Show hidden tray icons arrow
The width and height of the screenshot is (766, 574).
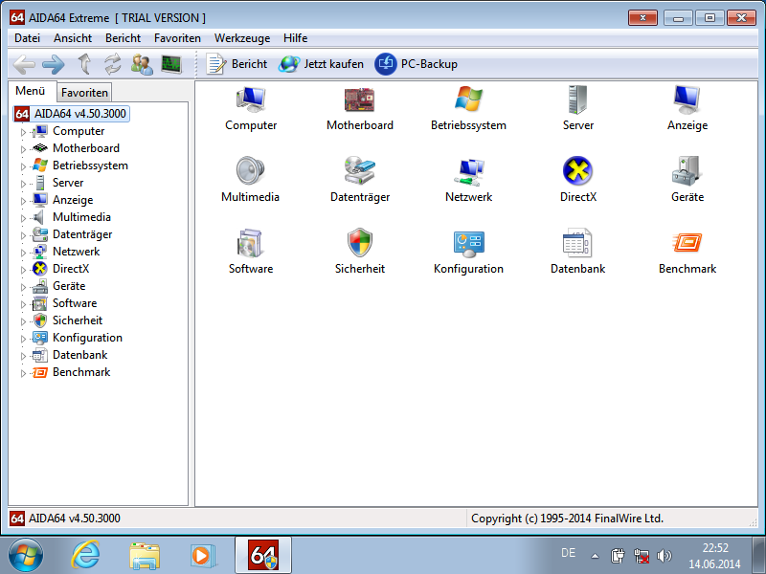(x=595, y=556)
